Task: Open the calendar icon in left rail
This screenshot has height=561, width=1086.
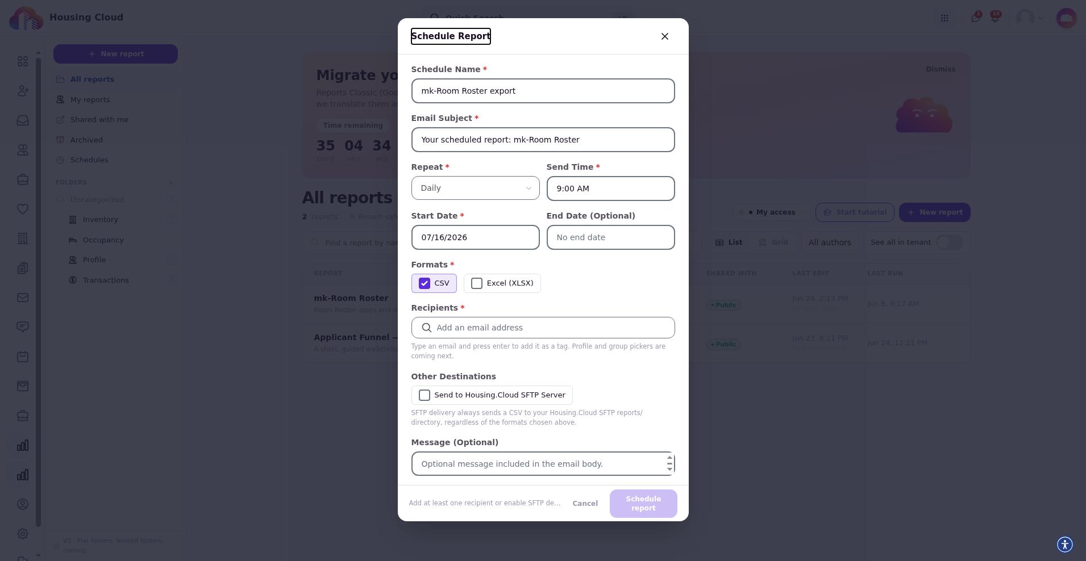Action: click(x=23, y=357)
